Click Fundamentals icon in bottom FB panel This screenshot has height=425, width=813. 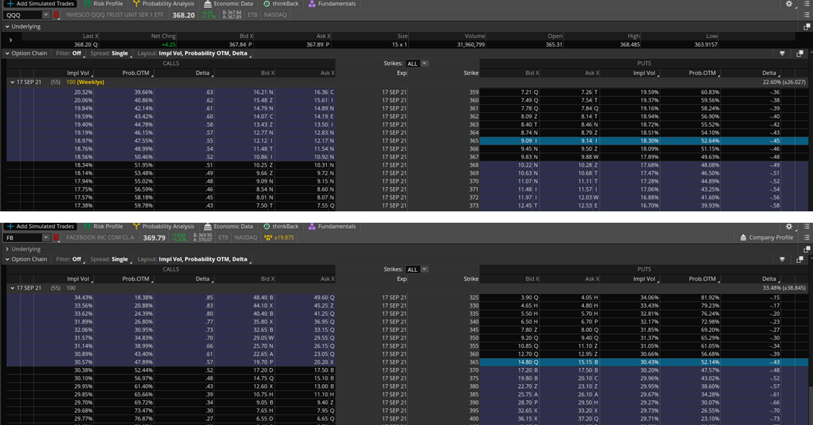point(312,227)
